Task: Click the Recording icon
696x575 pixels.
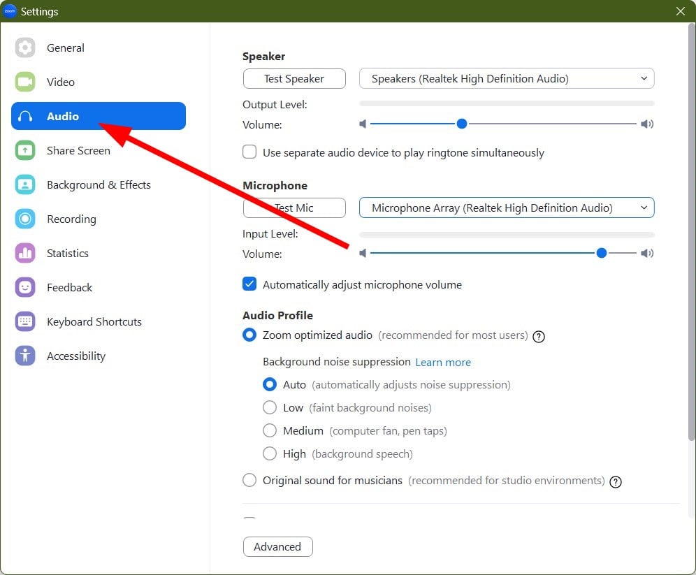Action: (x=25, y=219)
